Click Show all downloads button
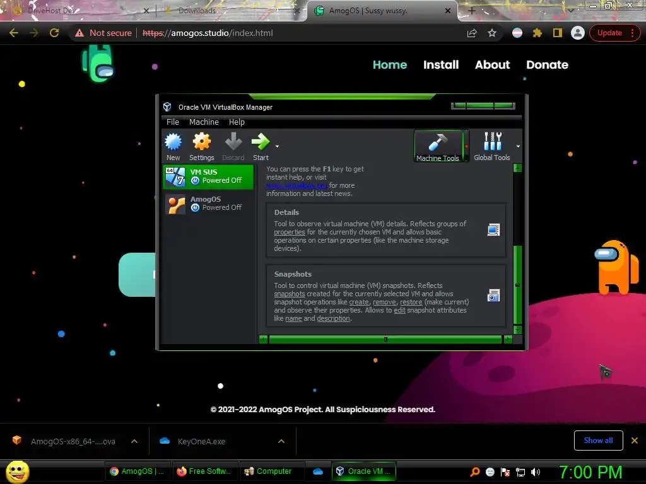 598,441
